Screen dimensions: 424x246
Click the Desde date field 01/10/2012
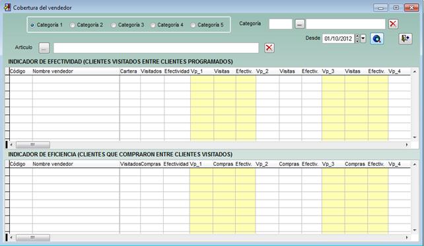338,39
